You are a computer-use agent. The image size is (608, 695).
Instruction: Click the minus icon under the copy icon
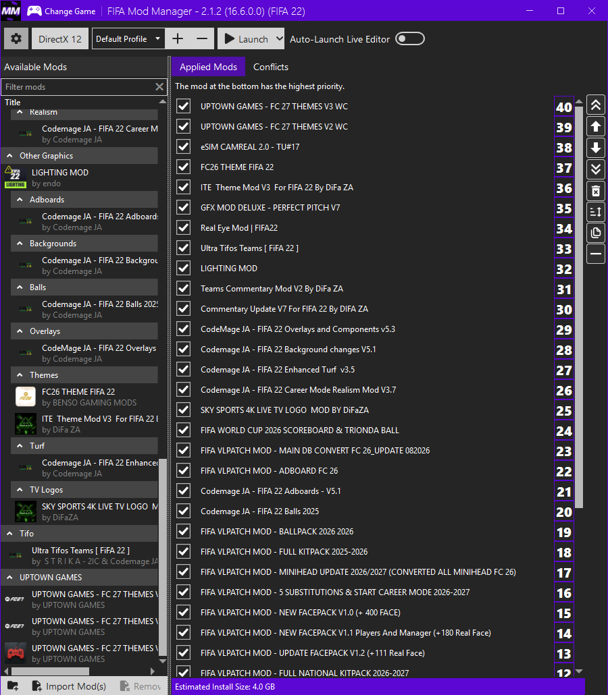coord(596,254)
